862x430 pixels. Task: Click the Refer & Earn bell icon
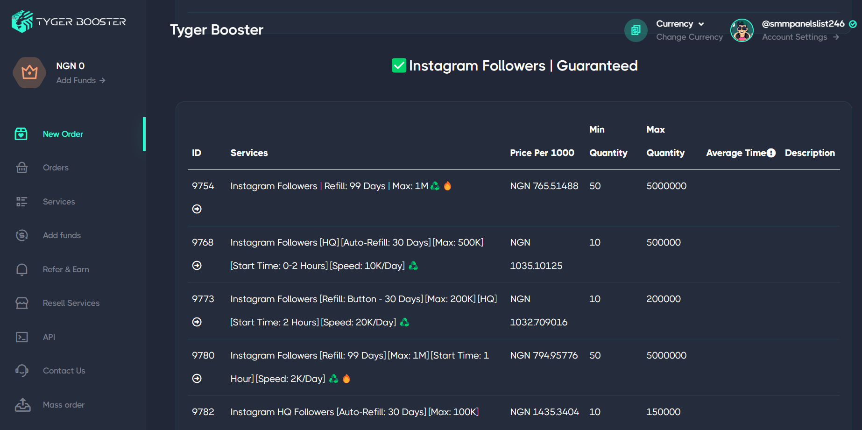tap(22, 269)
